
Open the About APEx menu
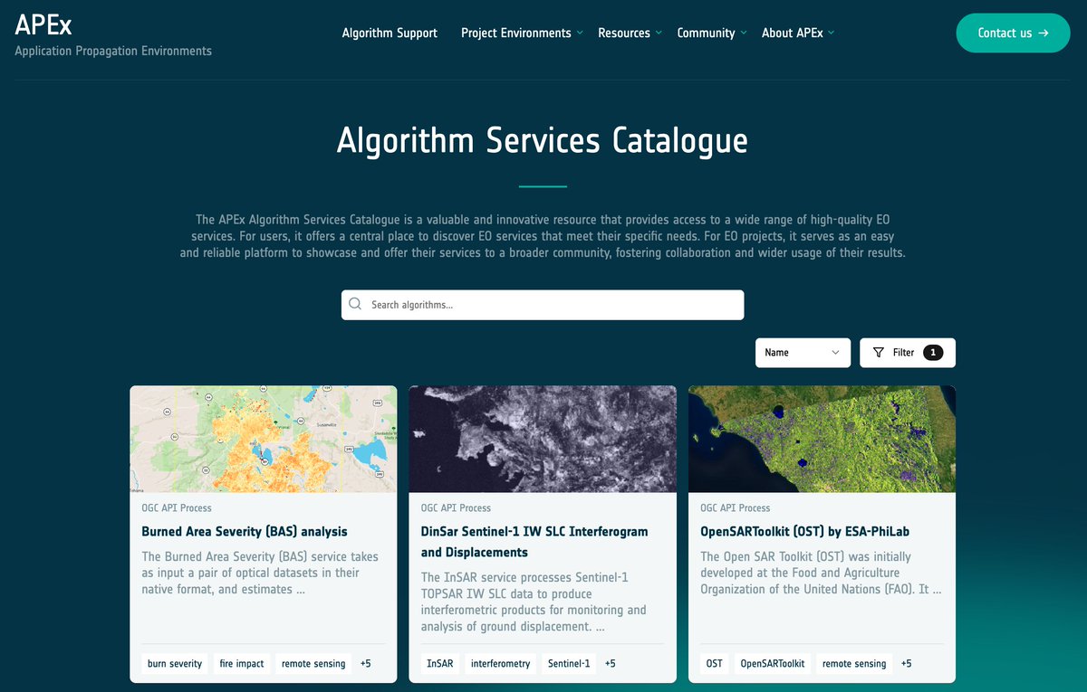797,33
